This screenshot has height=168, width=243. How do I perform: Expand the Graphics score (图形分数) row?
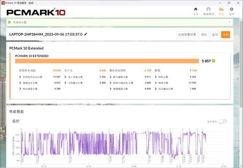[156, 77]
